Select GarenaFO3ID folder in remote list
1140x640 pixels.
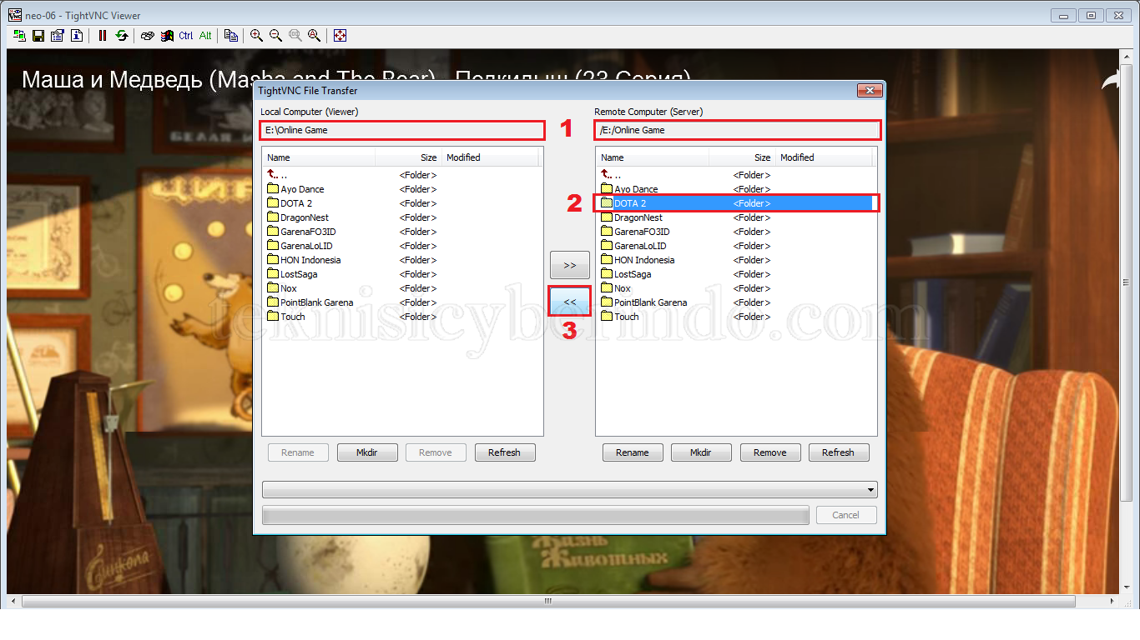[x=635, y=232]
